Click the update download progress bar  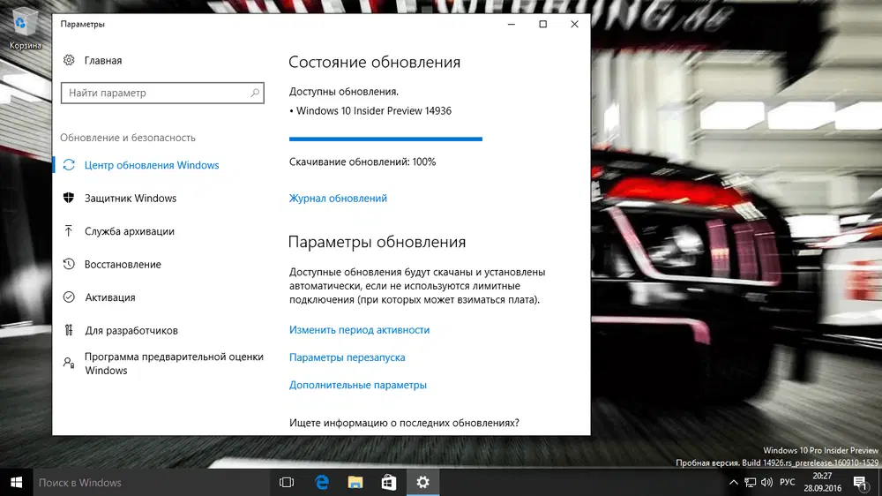pyautogui.click(x=386, y=139)
